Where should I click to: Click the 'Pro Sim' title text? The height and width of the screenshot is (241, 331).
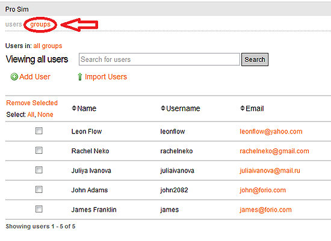tap(17, 9)
